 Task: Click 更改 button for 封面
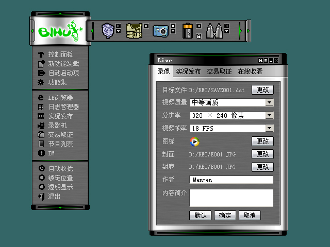[262, 154]
